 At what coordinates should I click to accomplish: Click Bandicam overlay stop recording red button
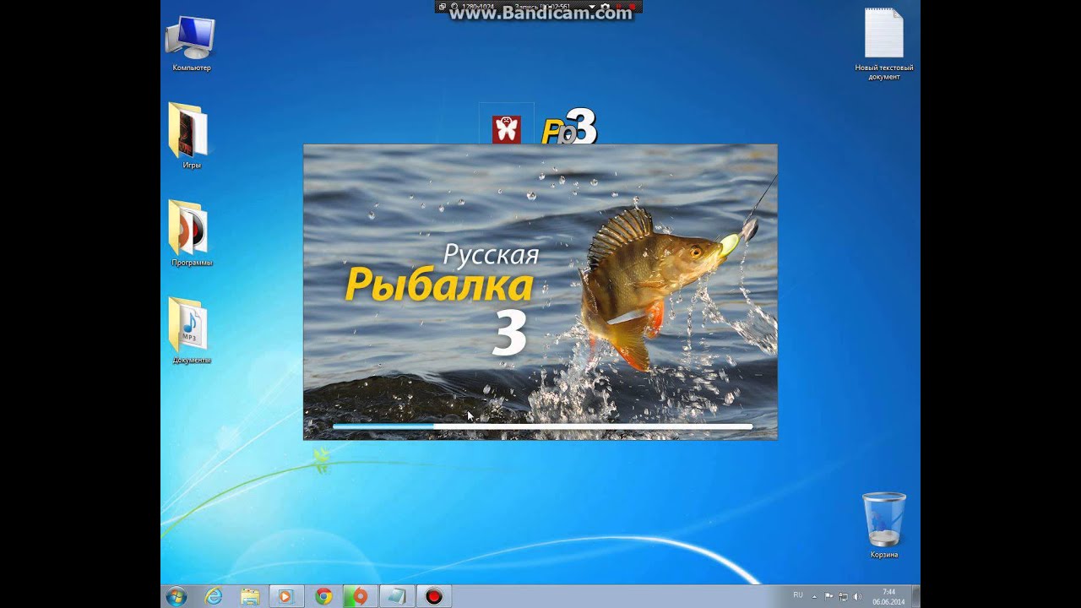[x=632, y=7]
